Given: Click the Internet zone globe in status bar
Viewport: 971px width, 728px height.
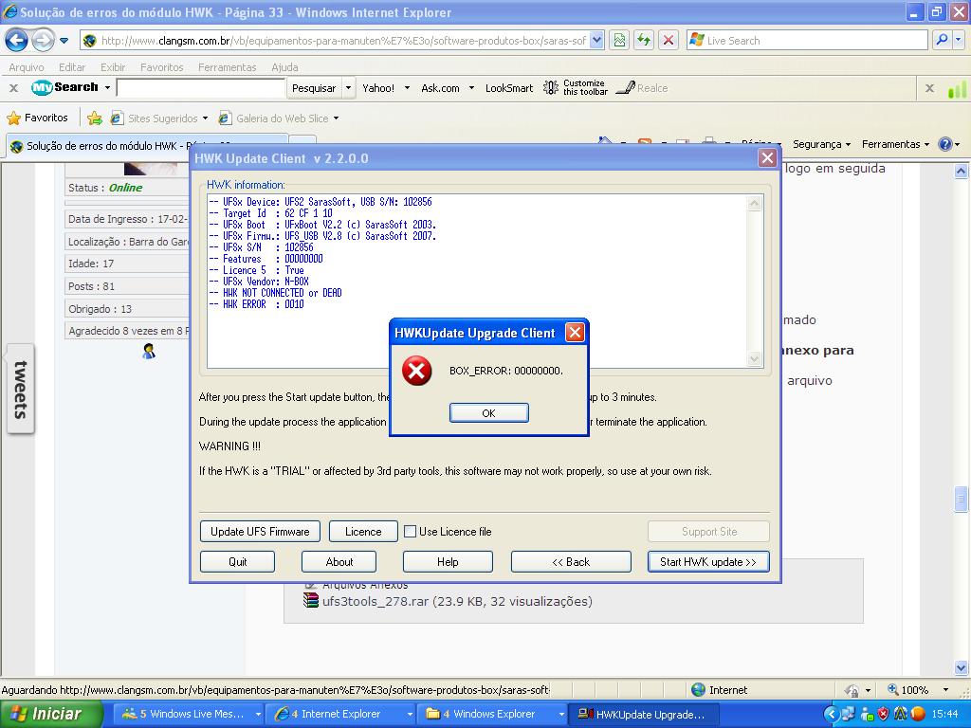Looking at the screenshot, I should [698, 690].
